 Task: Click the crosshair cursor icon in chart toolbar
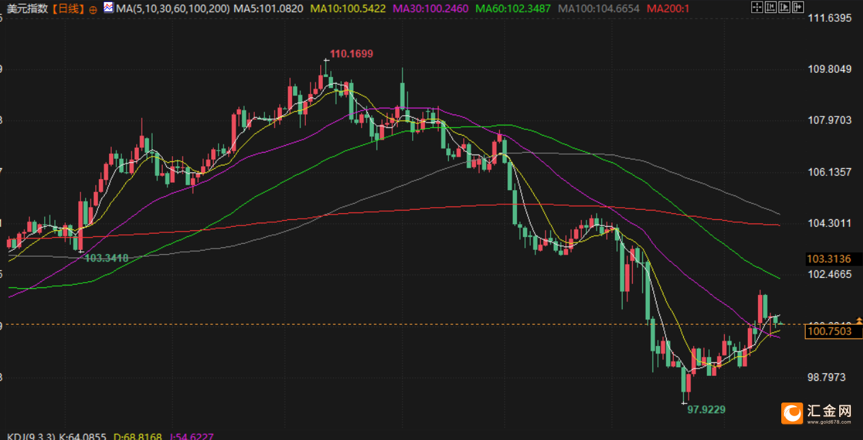point(757,7)
